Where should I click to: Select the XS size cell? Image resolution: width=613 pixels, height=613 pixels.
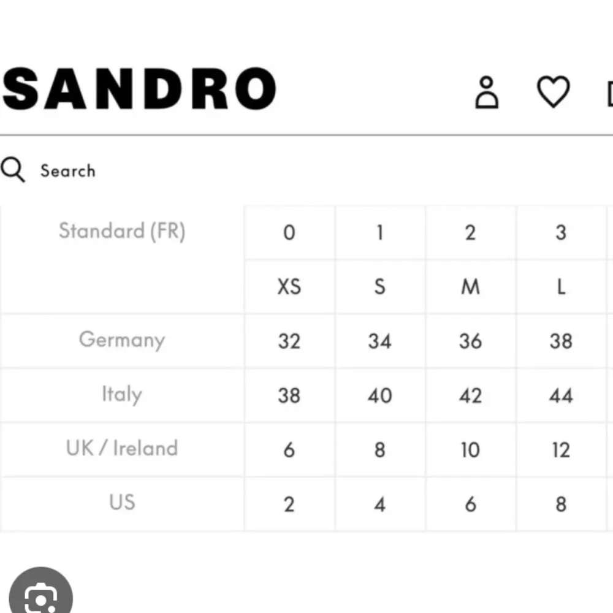289,286
